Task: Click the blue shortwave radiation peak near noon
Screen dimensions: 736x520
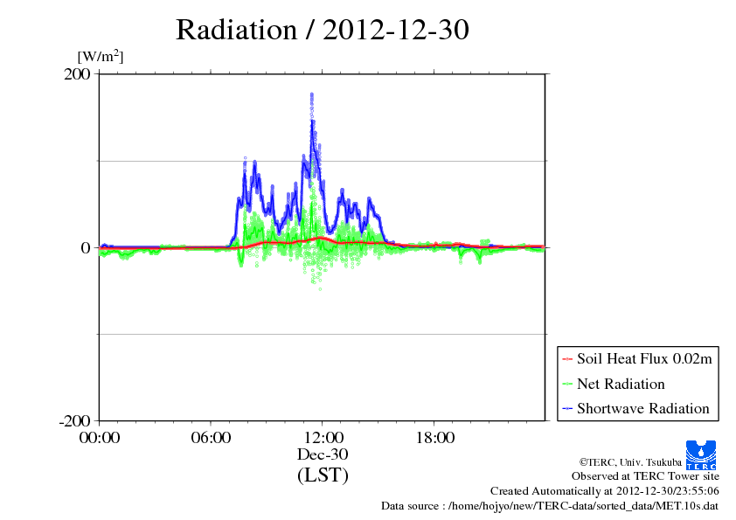Action: click(x=312, y=96)
